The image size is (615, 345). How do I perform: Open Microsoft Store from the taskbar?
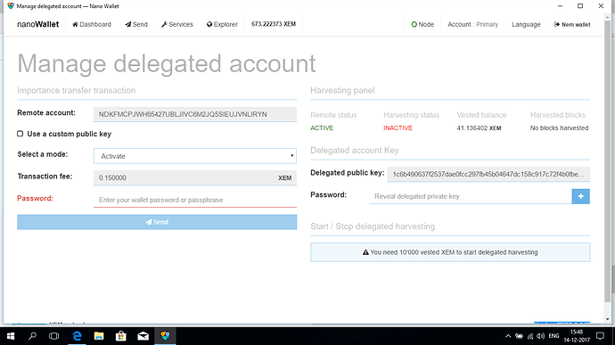121,336
